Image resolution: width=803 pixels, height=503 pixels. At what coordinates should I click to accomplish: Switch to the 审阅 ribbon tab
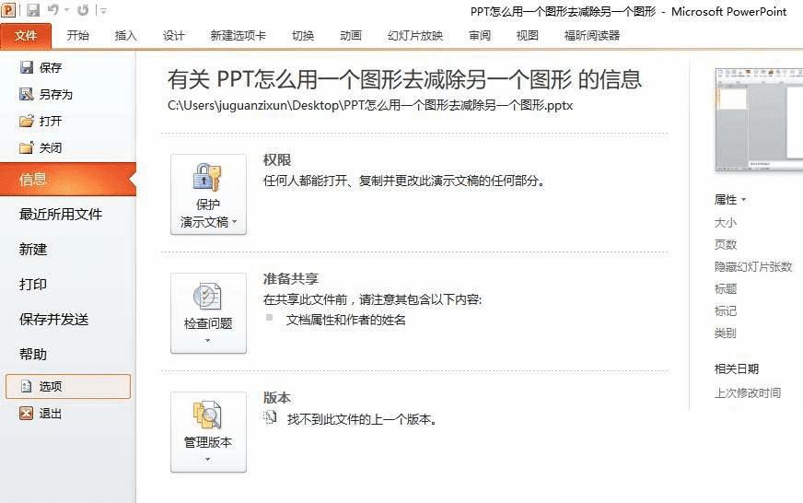[x=480, y=35]
